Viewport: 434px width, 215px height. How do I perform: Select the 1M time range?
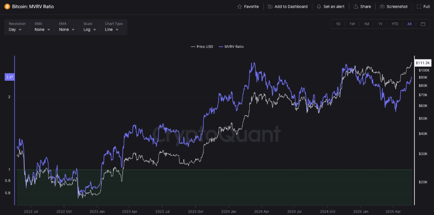coord(366,24)
